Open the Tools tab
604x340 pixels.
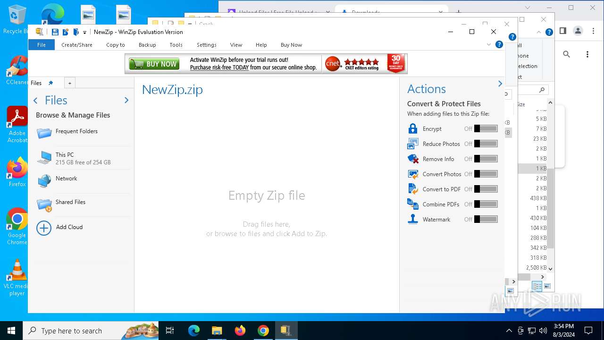176,45
